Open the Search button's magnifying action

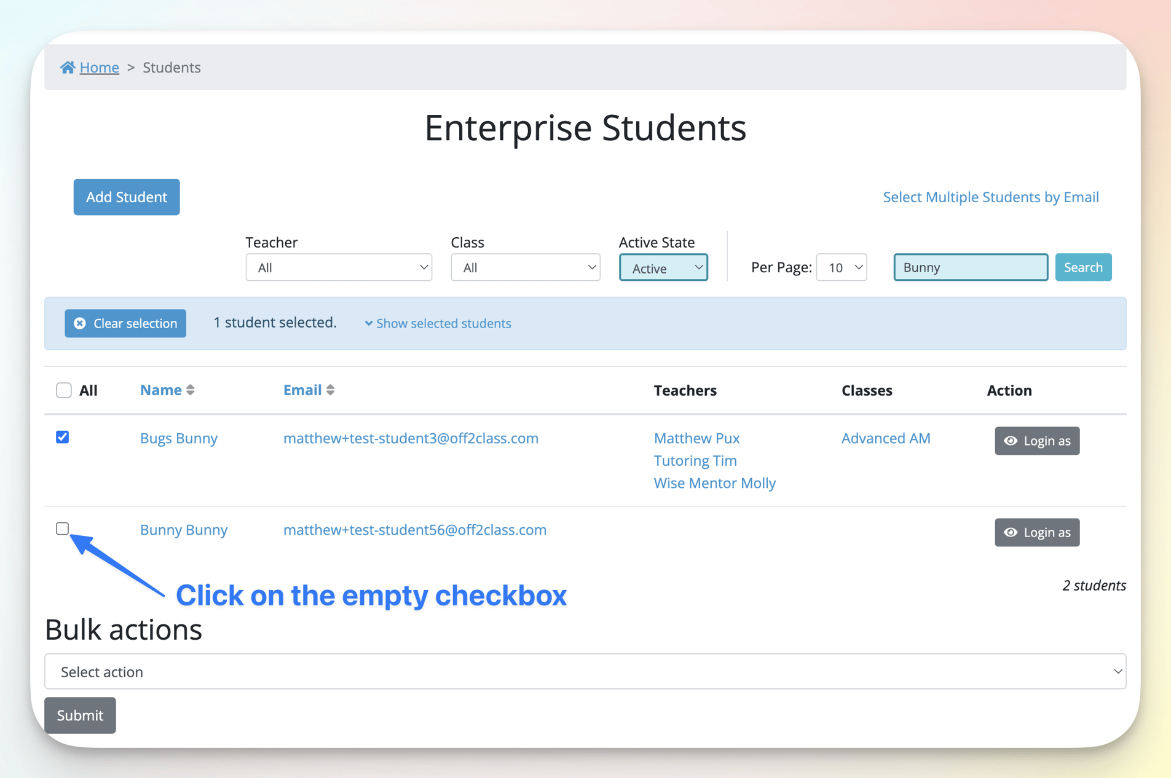point(1082,267)
